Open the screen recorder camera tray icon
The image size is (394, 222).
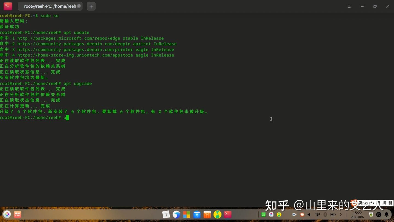click(x=294, y=214)
